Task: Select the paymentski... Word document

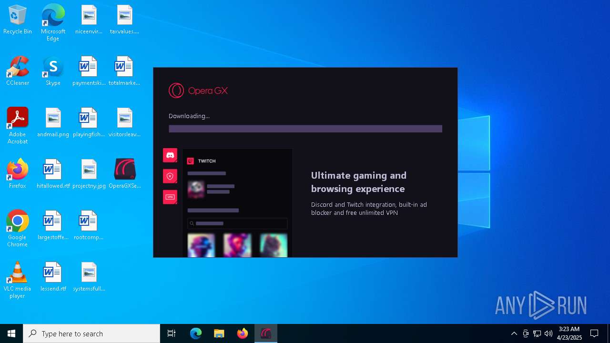Action: (x=89, y=71)
